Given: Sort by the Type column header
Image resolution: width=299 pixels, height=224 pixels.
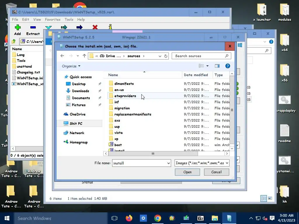Looking at the screenshot, I should point(221,75).
